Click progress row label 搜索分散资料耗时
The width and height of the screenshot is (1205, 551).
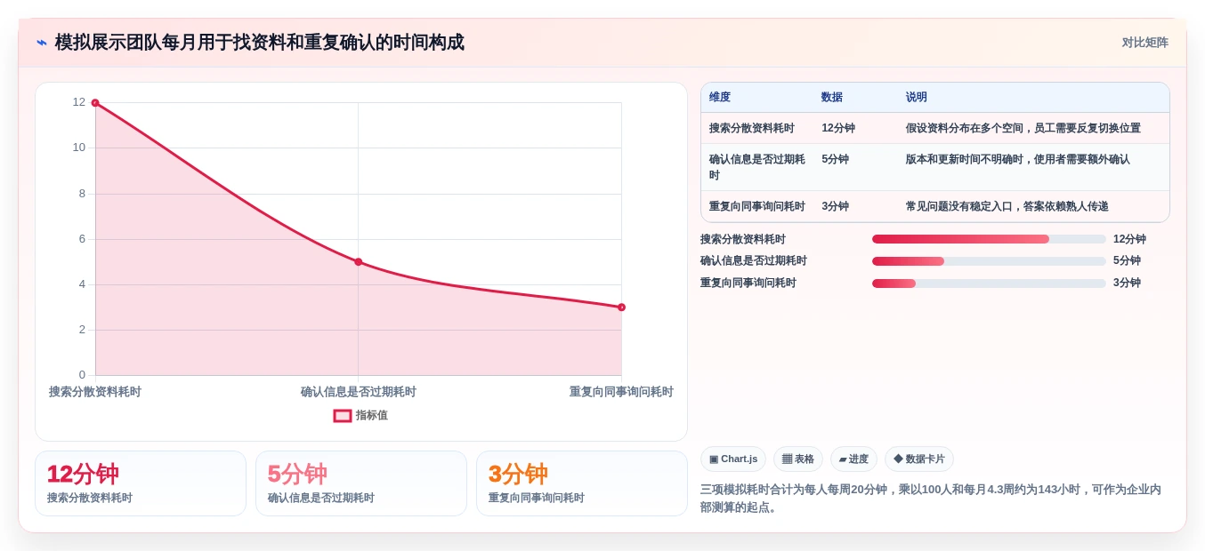pyautogui.click(x=743, y=239)
